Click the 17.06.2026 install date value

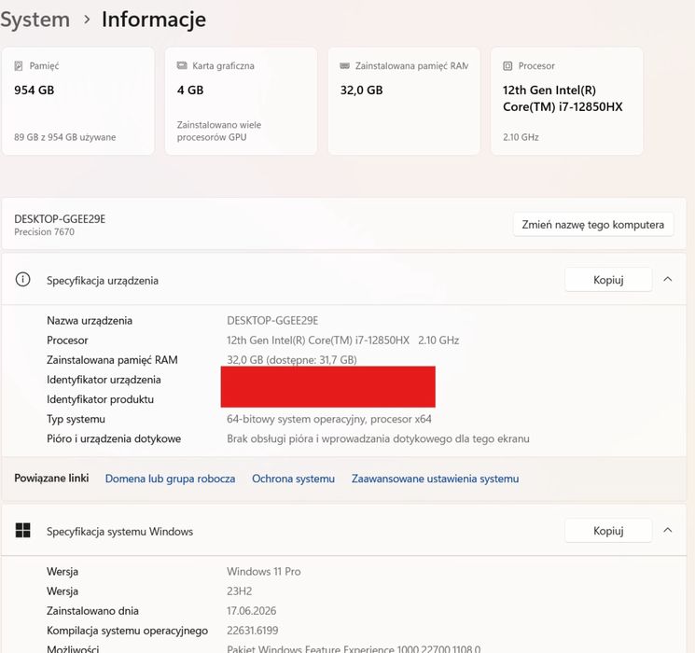pos(251,611)
